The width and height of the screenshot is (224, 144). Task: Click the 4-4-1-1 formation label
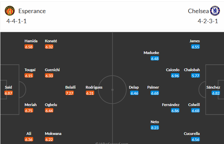[16, 21]
